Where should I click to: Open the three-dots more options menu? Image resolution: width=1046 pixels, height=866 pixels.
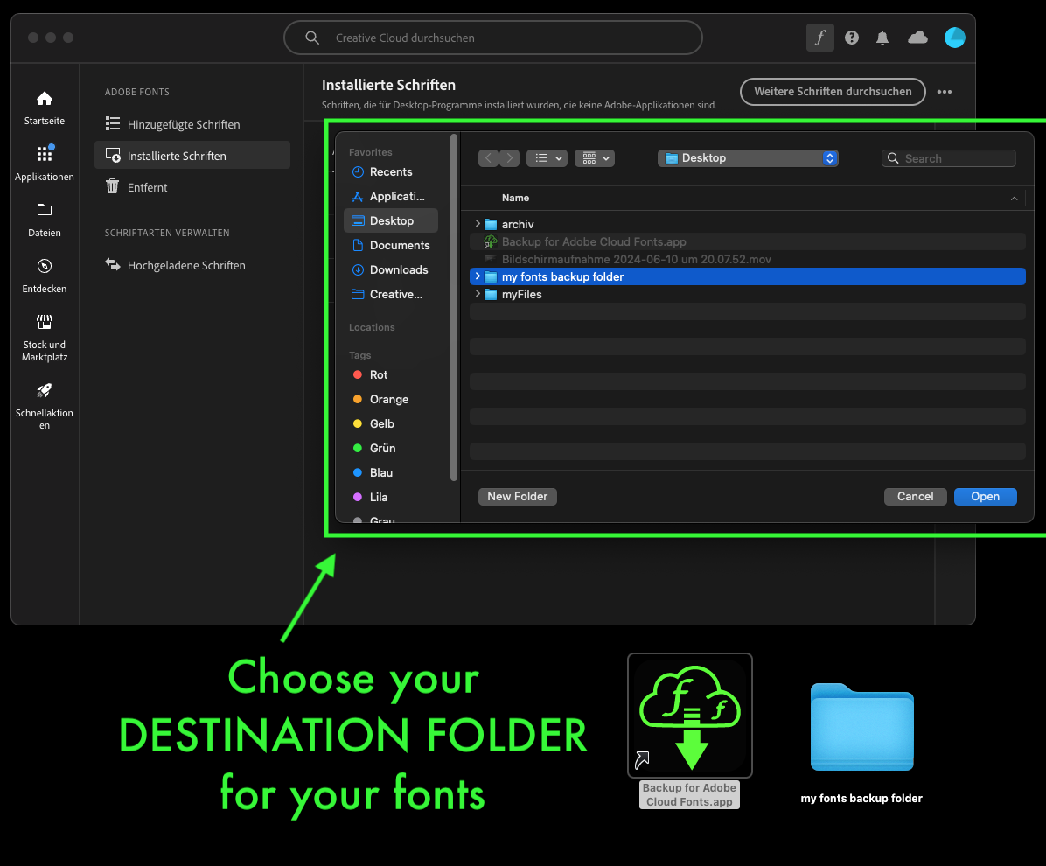tap(944, 92)
